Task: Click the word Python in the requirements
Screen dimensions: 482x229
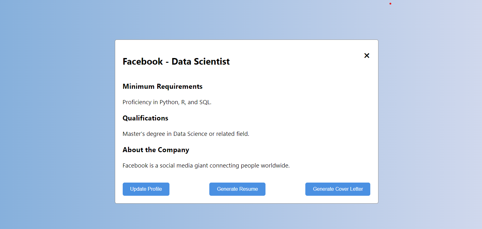Action: point(169,102)
